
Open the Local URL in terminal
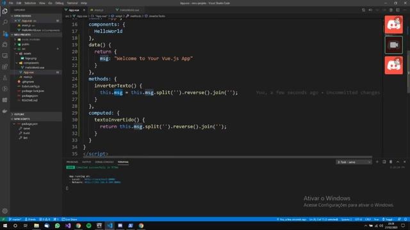click(100, 180)
